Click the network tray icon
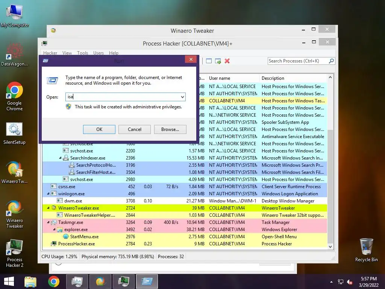This screenshot has width=385, height=289. [x=341, y=282]
